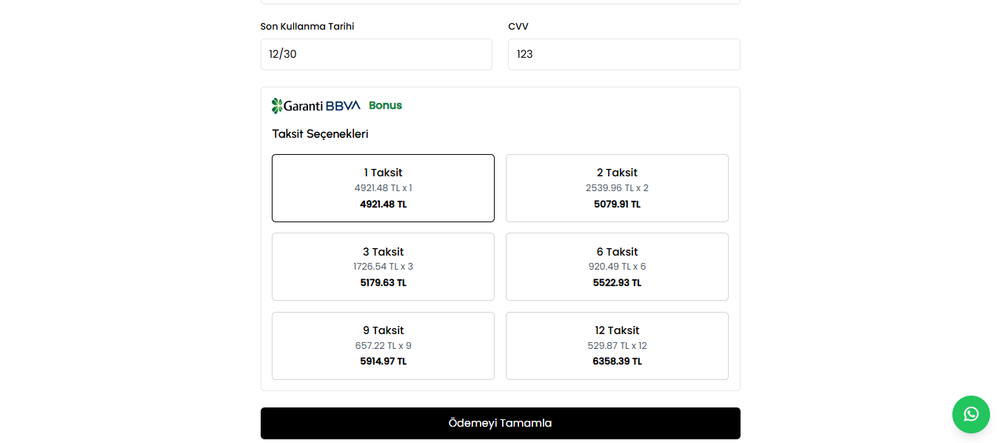This screenshot has height=443, width=999.
Task: Click the 6358.39 TL total amount
Action: tap(617, 362)
